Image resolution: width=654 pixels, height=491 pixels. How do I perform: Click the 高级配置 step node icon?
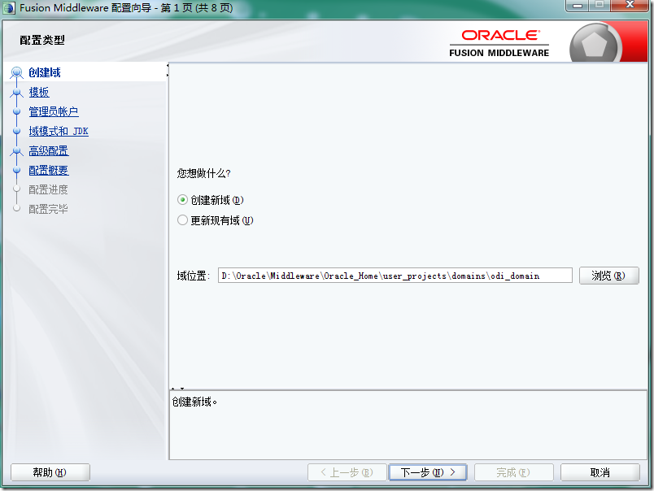tap(17, 151)
